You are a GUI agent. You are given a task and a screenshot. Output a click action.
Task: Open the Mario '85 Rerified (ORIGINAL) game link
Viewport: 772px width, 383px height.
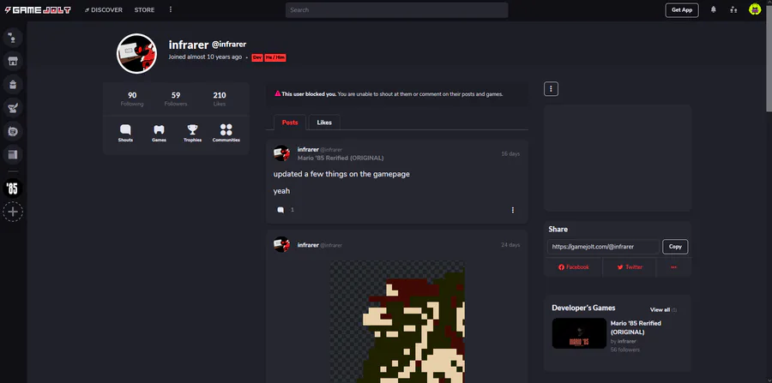click(x=636, y=327)
